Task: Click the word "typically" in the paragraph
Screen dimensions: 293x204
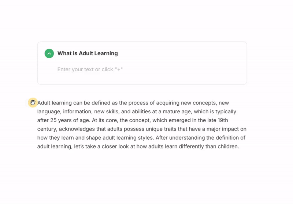Action: (224, 112)
